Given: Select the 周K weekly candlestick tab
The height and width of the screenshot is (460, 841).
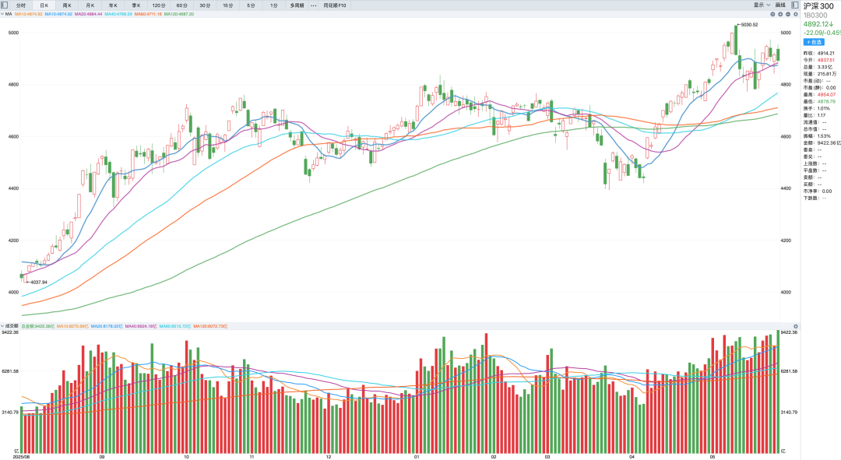Looking at the screenshot, I should point(67,5).
